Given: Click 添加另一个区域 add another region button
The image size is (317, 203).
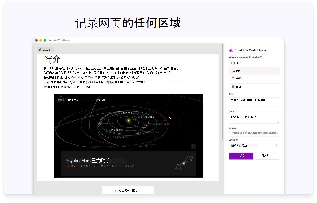Looking at the screenshot, I should tap(128, 191).
